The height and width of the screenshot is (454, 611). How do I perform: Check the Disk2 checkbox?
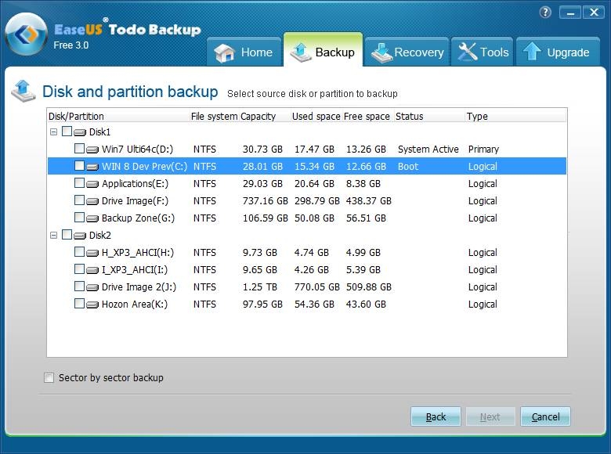[x=67, y=234]
